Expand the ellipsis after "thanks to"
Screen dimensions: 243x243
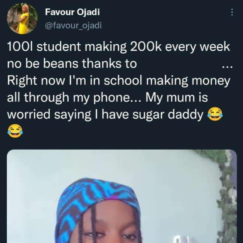(x=225, y=65)
